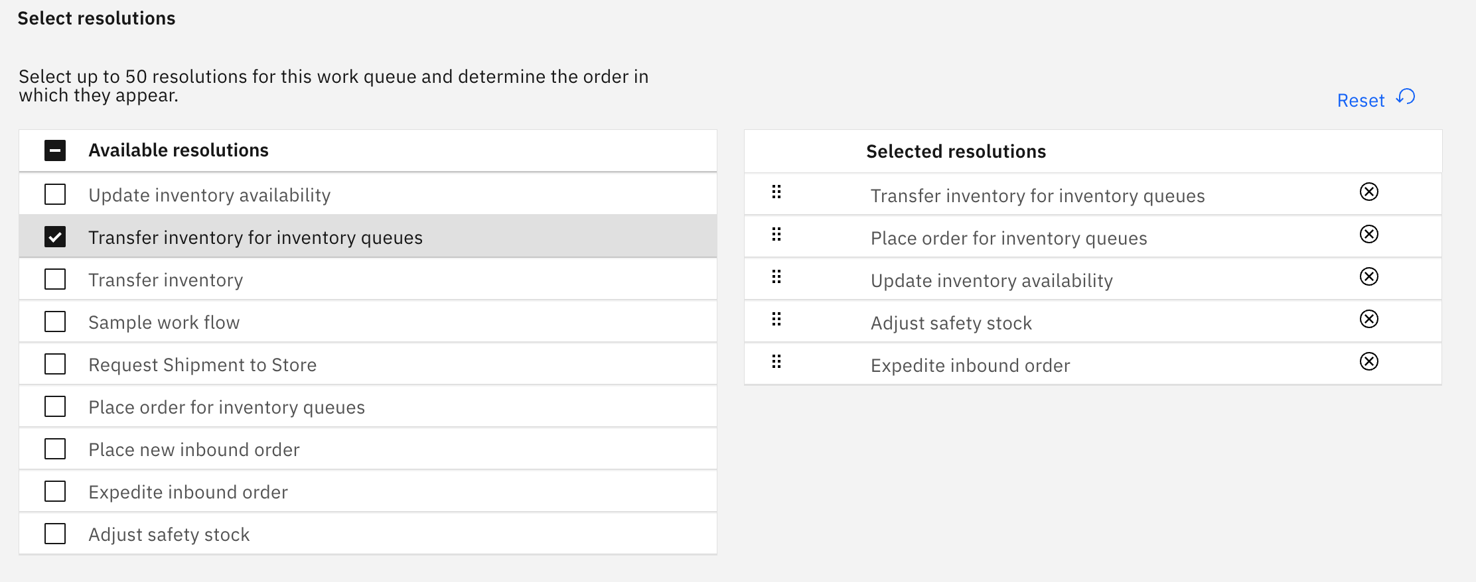Select the Place new inbound order checkbox
The image size is (1476, 582).
click(x=55, y=449)
